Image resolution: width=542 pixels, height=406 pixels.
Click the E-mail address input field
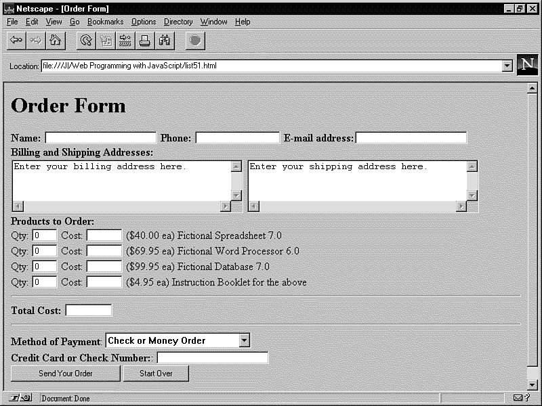[x=411, y=138]
